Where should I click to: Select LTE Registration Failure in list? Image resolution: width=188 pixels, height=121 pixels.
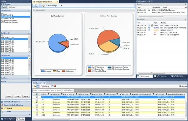[x=9, y=20]
